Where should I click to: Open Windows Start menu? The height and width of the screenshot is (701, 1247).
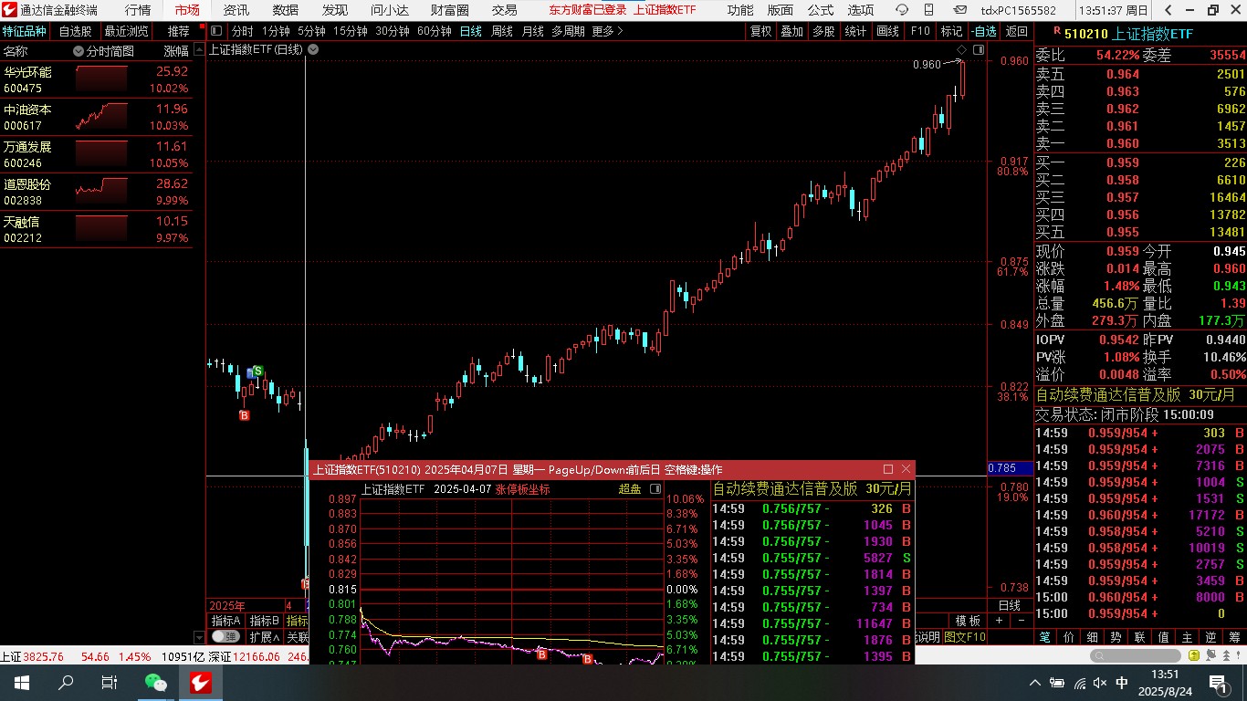(x=22, y=683)
